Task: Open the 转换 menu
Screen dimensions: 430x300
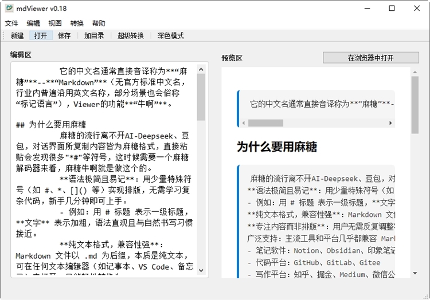Action: [x=77, y=23]
